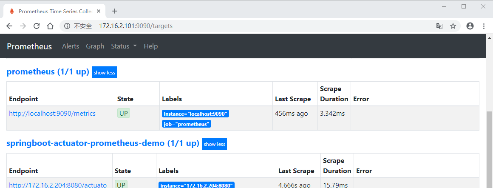Image resolution: width=493 pixels, height=188 pixels.
Task: Click the instance="172.16.2.204:8080" label
Action: pyautogui.click(x=196, y=185)
